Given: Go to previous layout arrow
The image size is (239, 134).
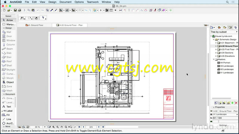Looking at the screenshot, I should (83, 127).
